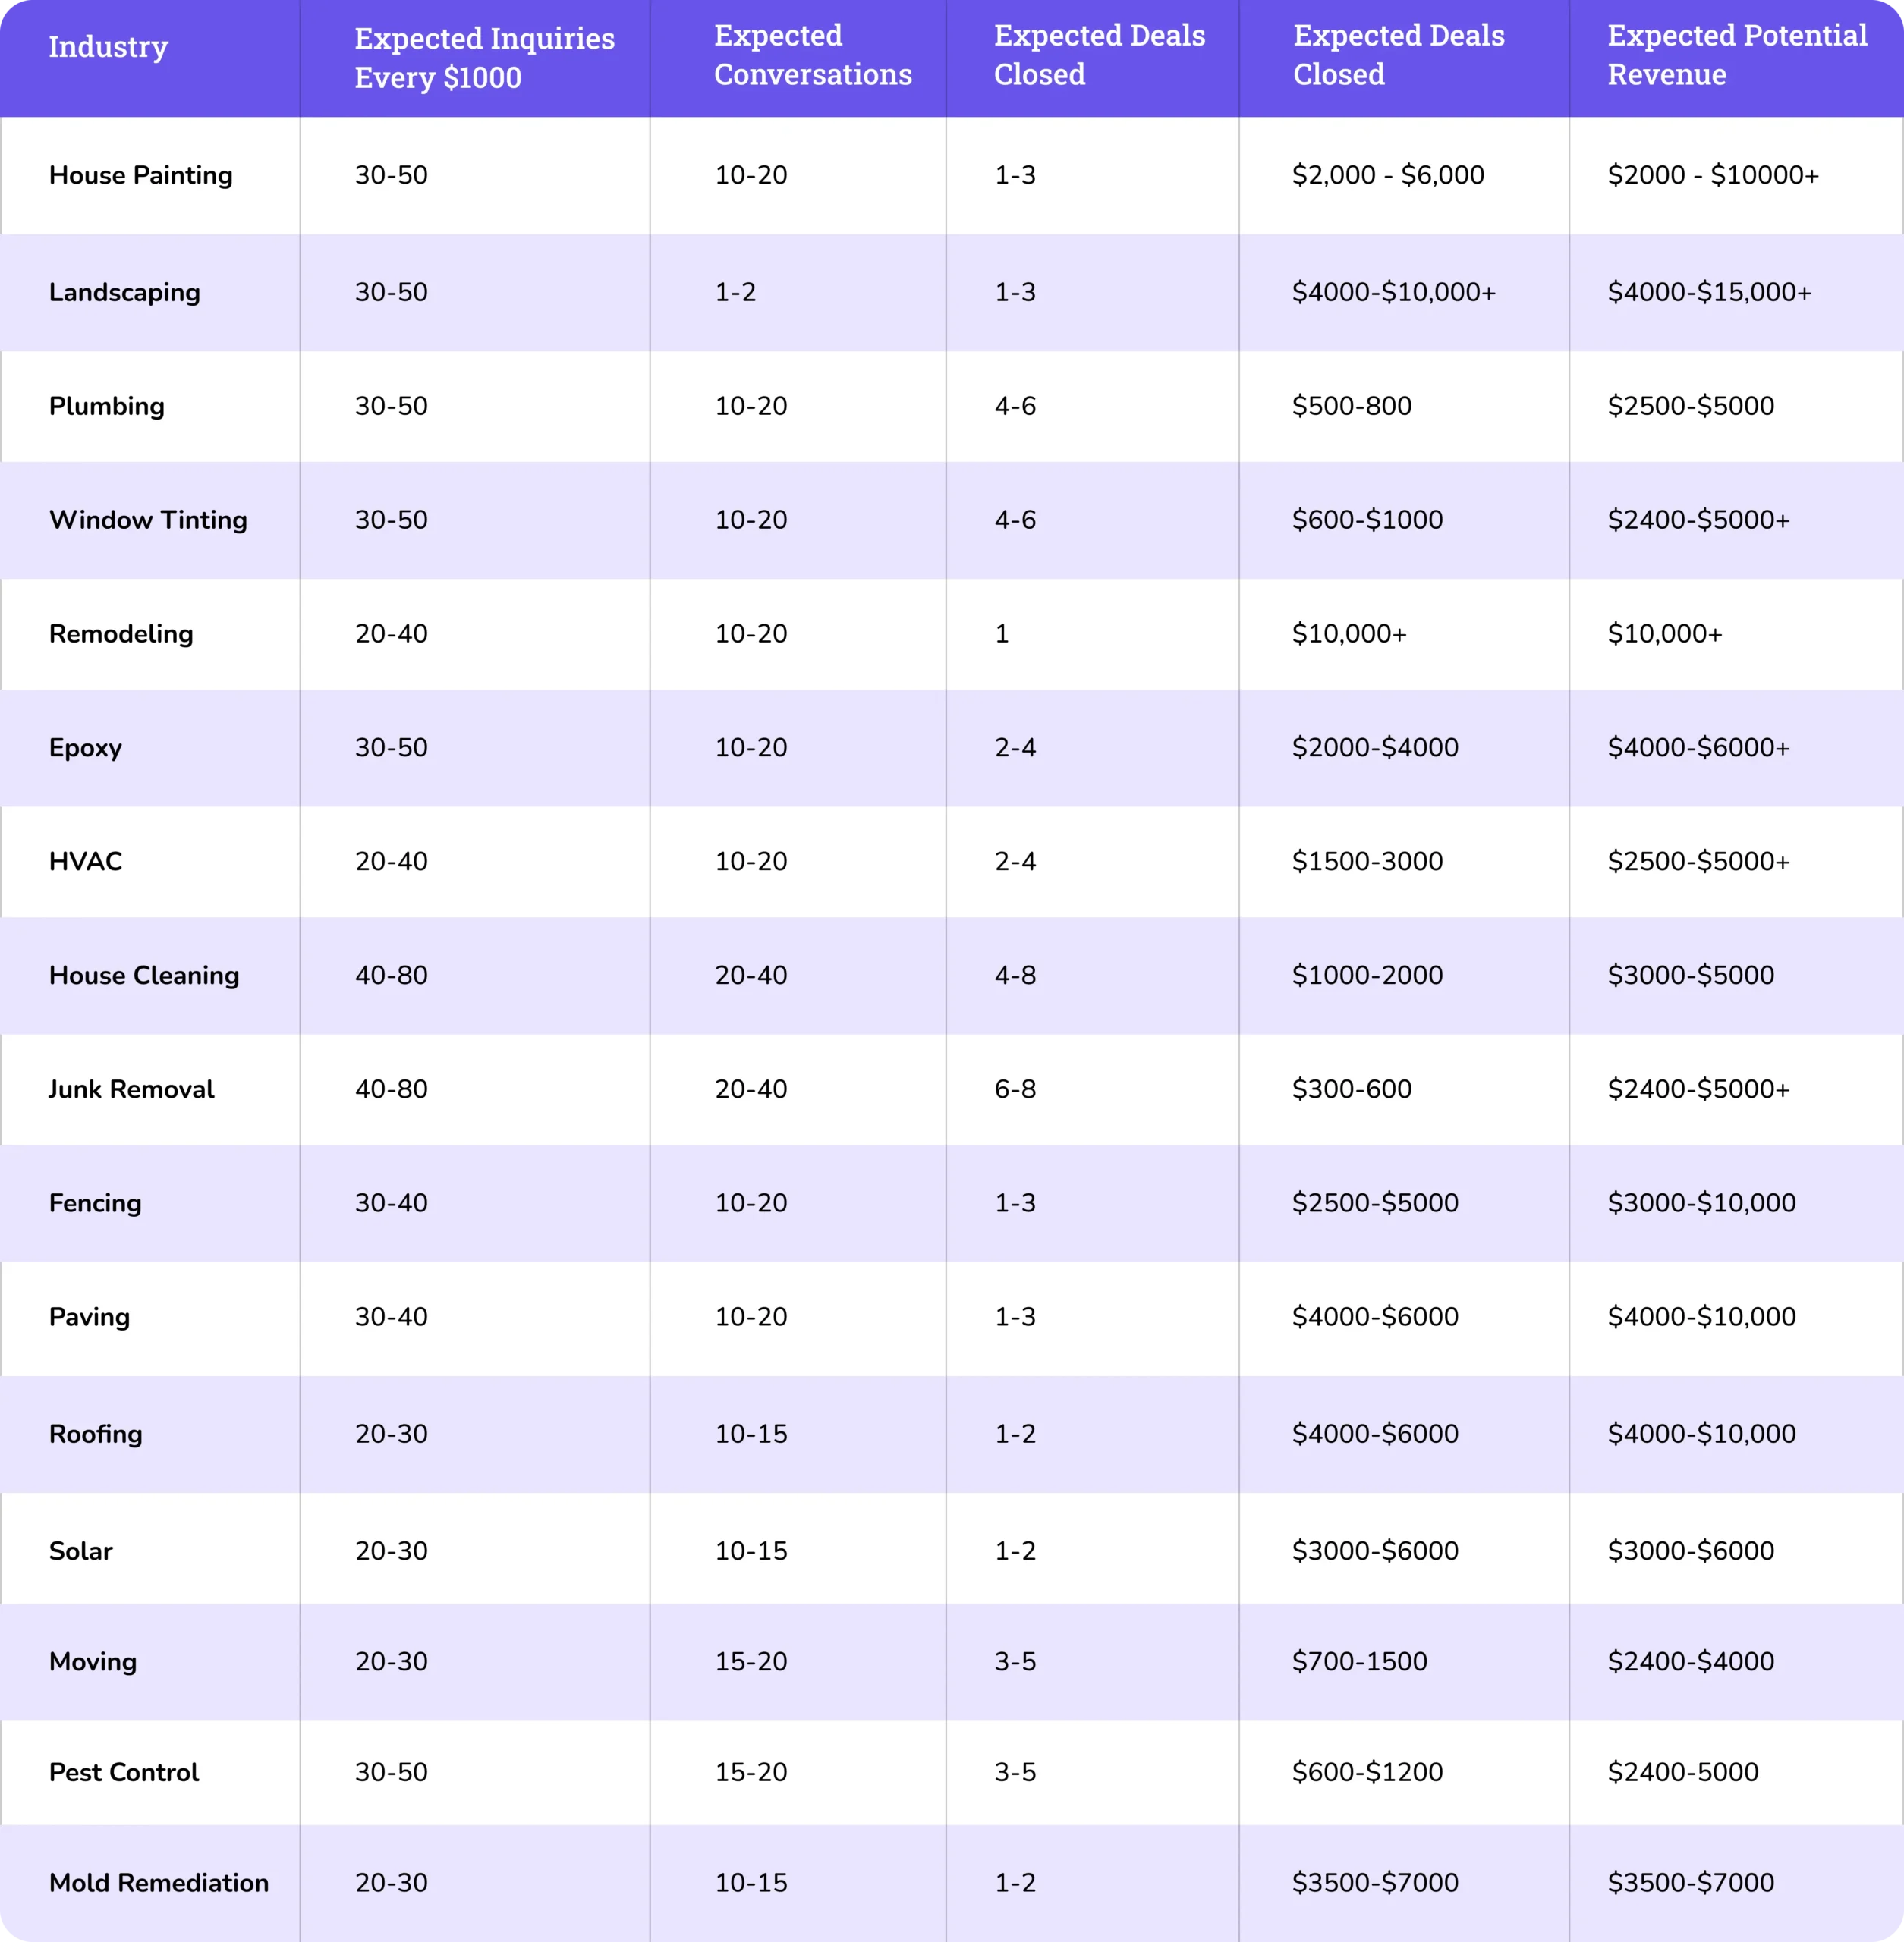
Task: Click the HVAC row label
Action: [85, 862]
